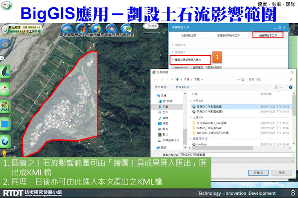Click the BigGIS logo banner
298x198 pixels.
(21, 30)
